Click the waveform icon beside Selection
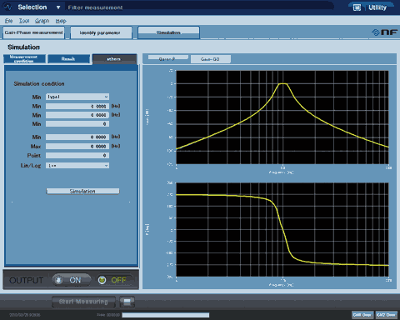The width and height of the screenshot is (400, 320). pos(8,7)
